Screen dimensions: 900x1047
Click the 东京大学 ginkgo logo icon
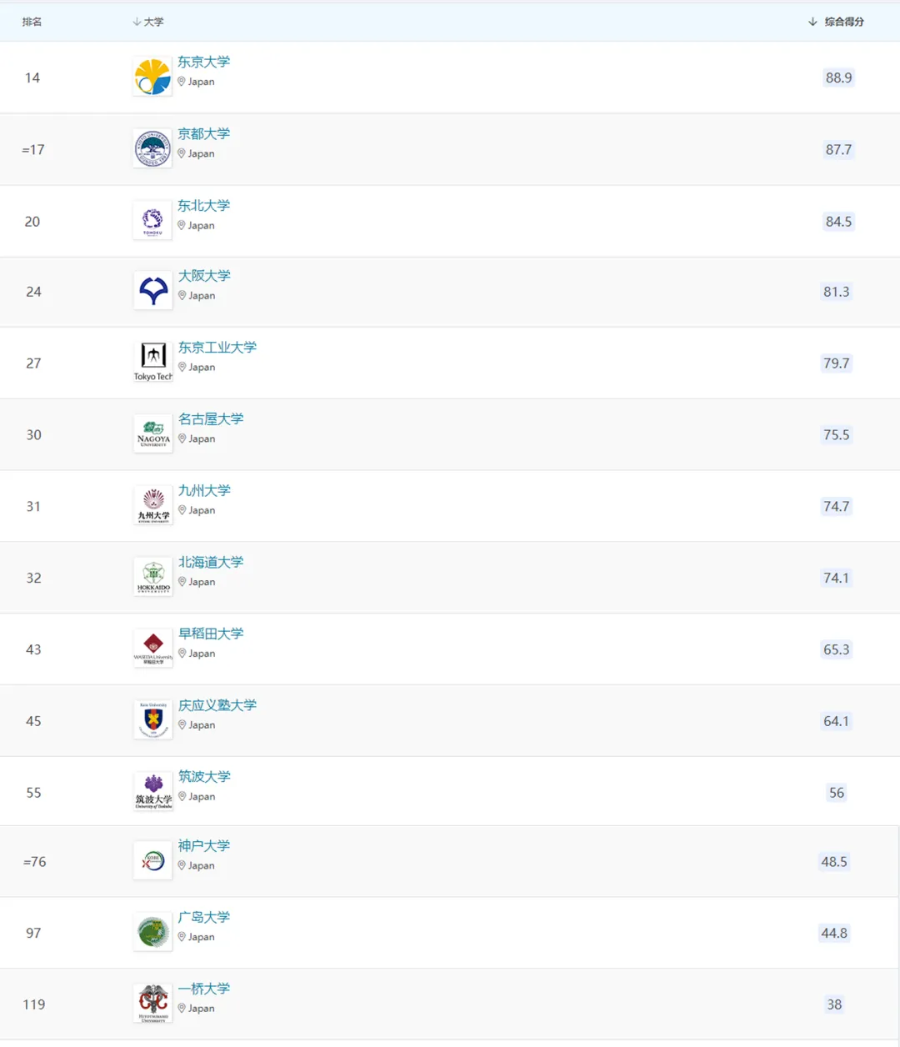(x=152, y=78)
